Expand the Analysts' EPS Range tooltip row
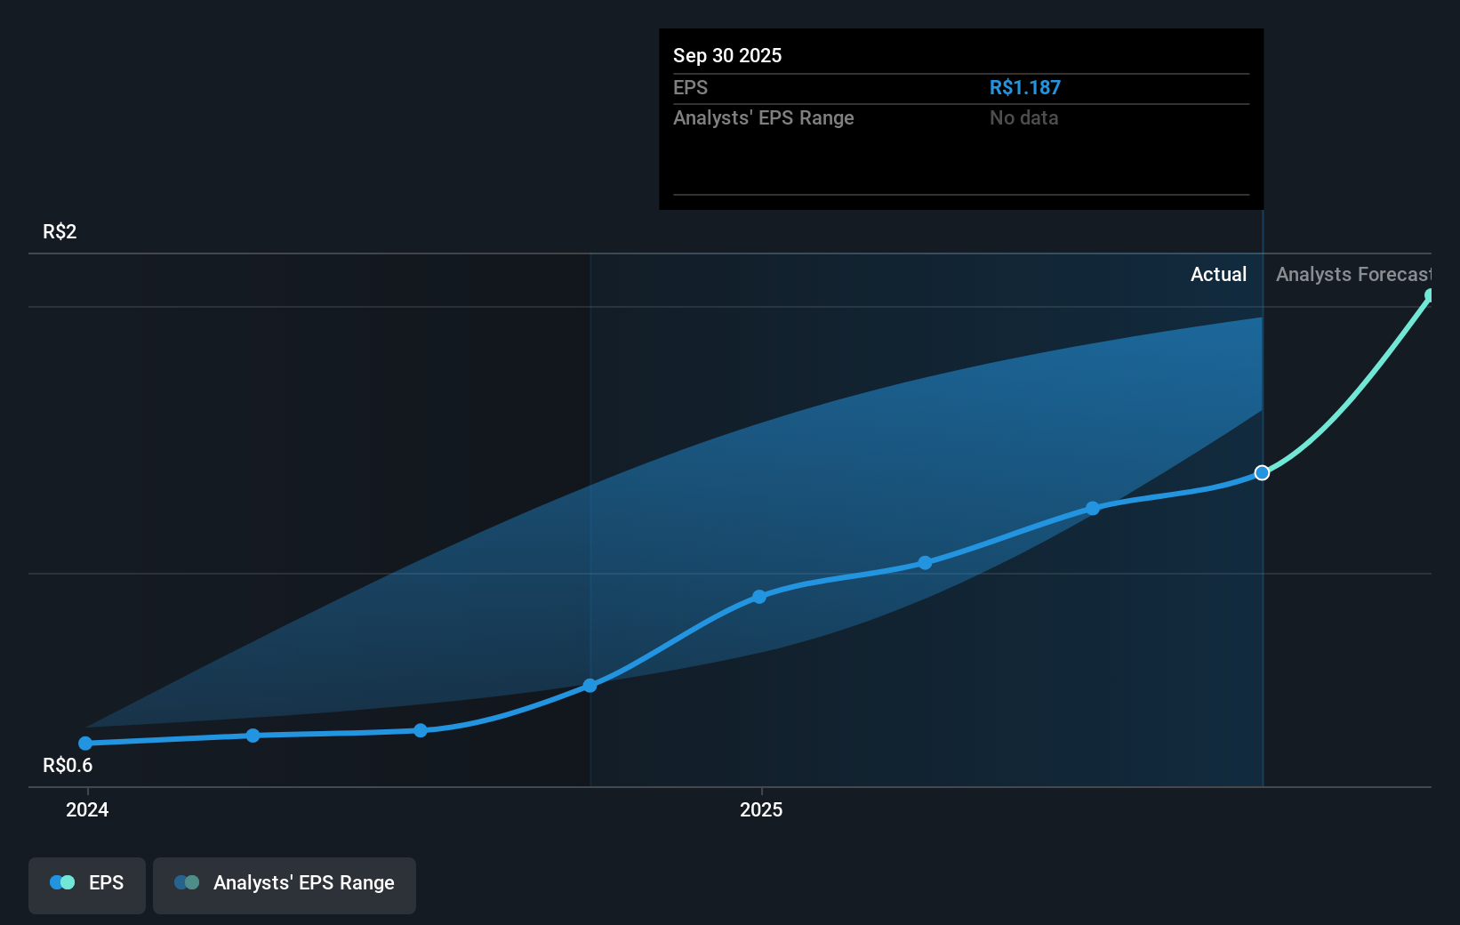 coord(764,117)
